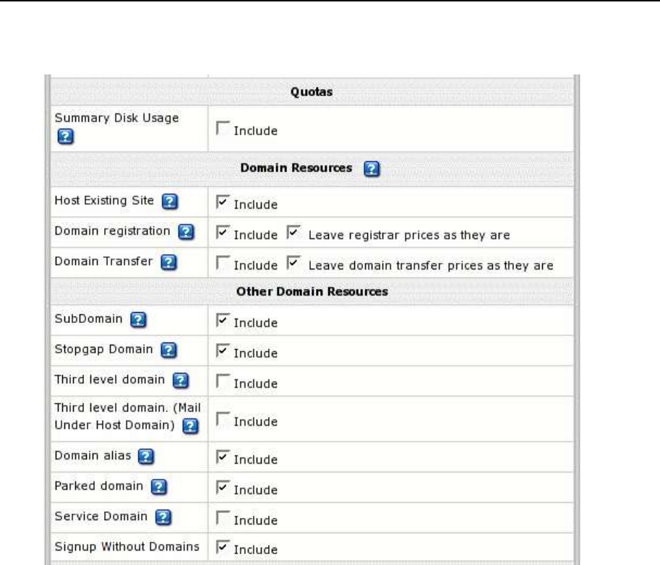Open Third level domain help icon
The image size is (660, 565).
pyautogui.click(x=181, y=380)
